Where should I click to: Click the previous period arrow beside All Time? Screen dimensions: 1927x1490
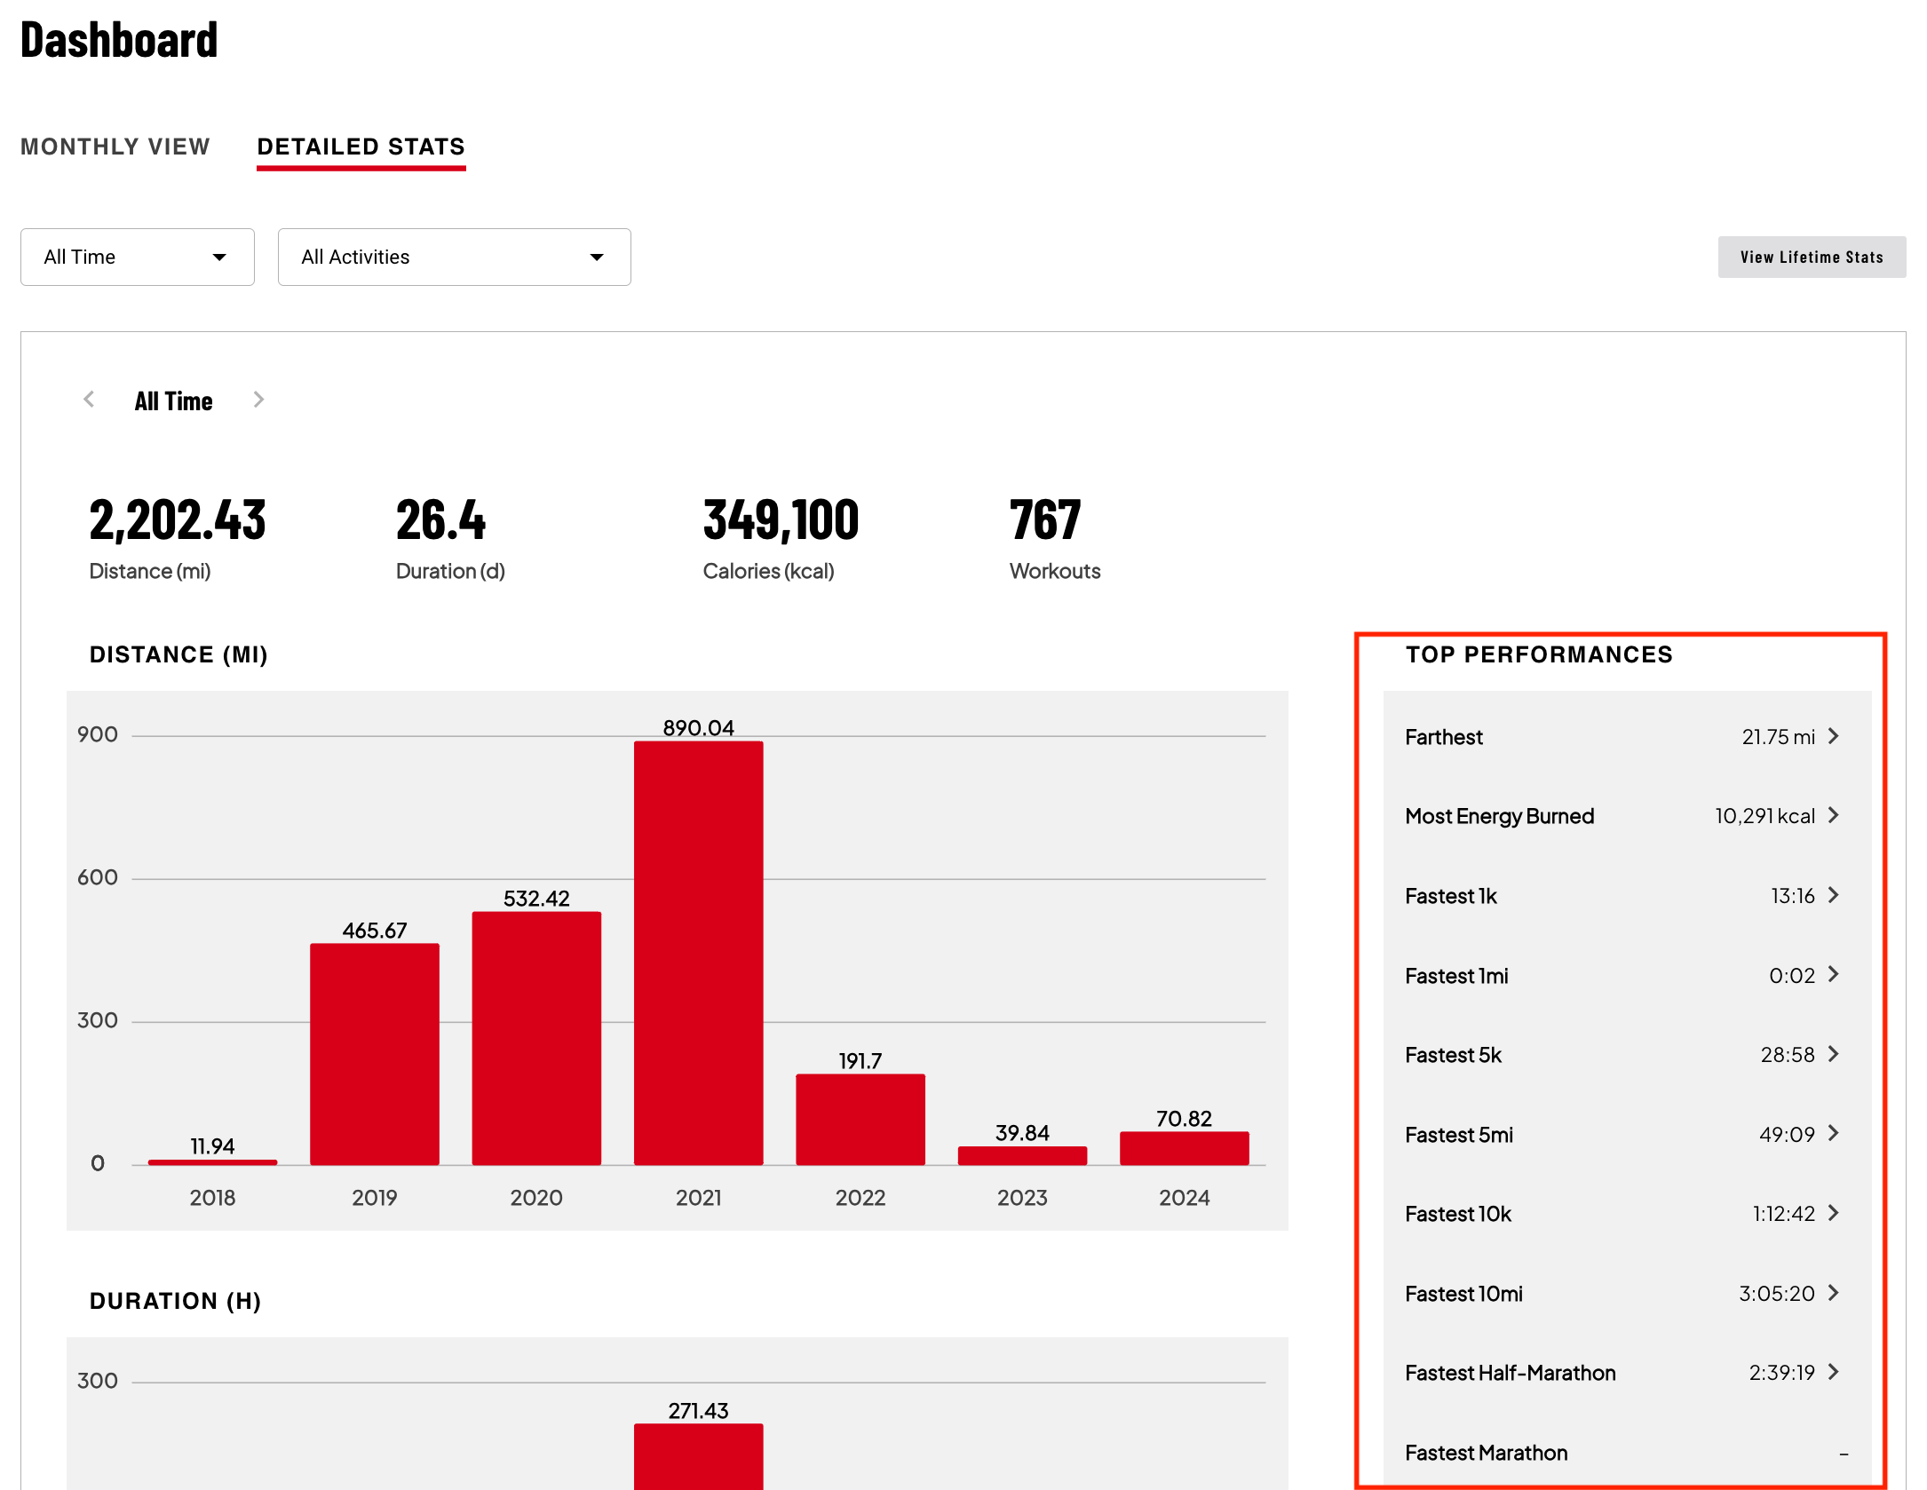pyautogui.click(x=89, y=400)
